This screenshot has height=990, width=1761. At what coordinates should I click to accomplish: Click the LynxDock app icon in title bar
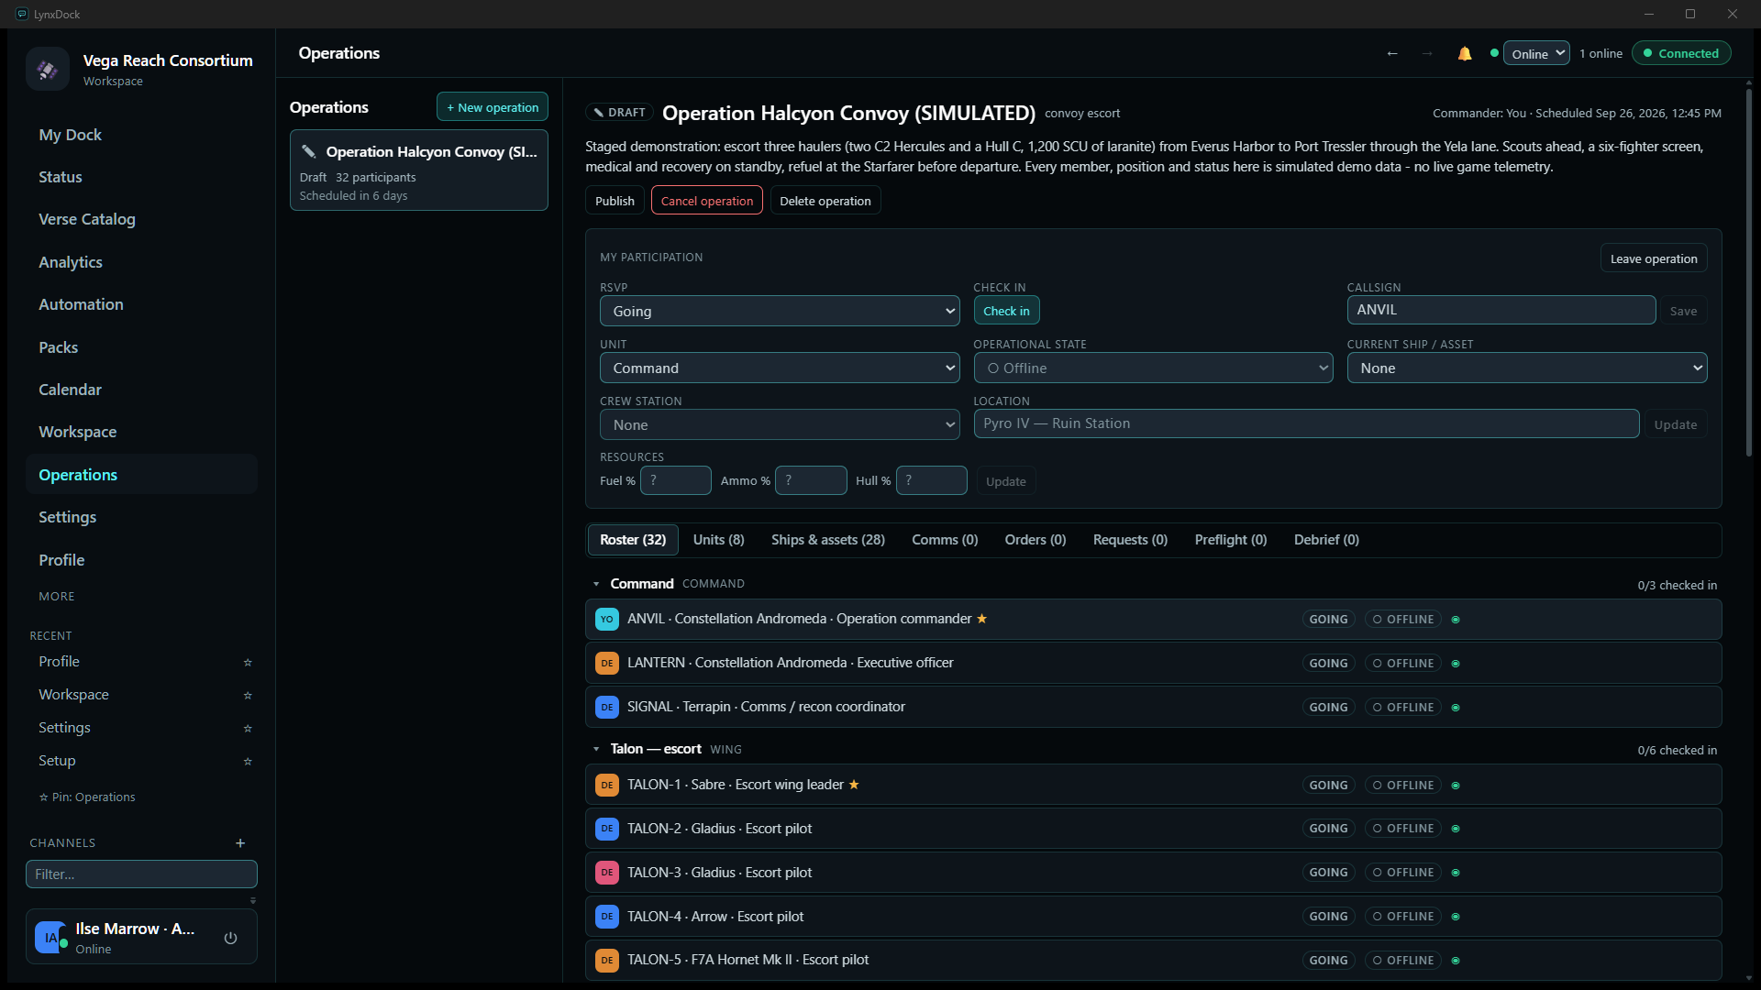coord(22,14)
